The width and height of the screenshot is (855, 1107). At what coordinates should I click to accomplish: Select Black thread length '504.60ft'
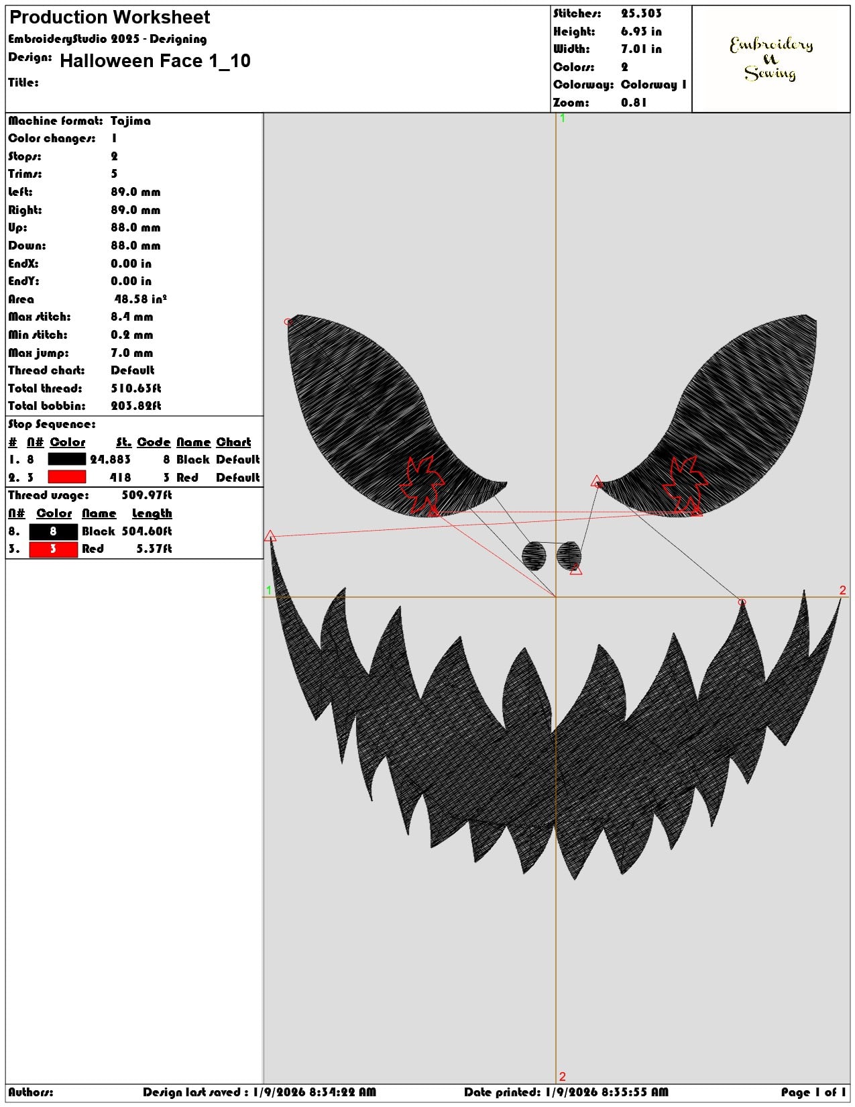[147, 531]
